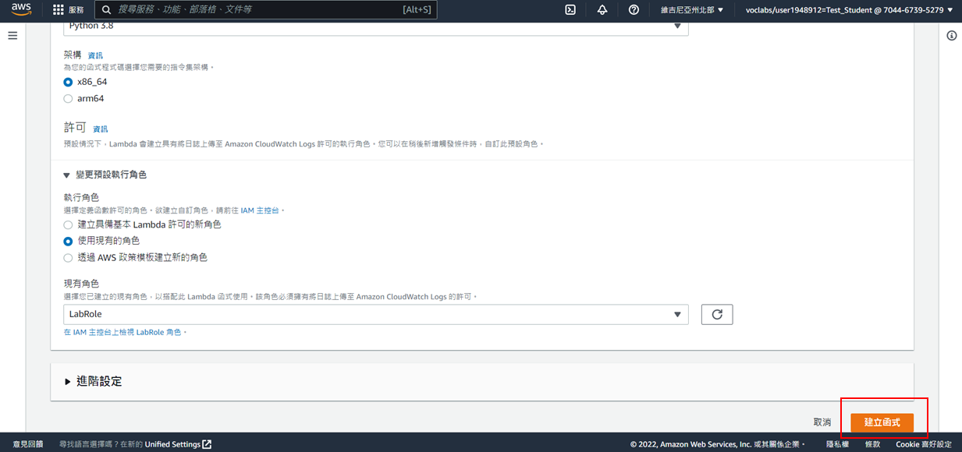The height and width of the screenshot is (452, 962).
Task: Open Cookie 喜好設定 in the footer
Action: (924, 444)
